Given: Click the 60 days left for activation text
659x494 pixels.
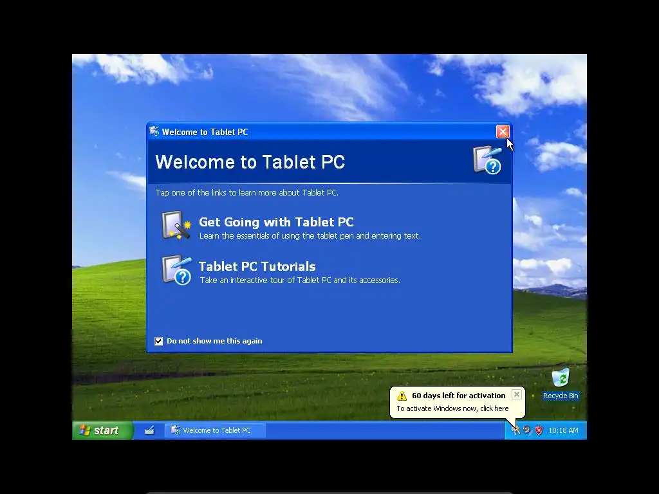Looking at the screenshot, I should [458, 396].
